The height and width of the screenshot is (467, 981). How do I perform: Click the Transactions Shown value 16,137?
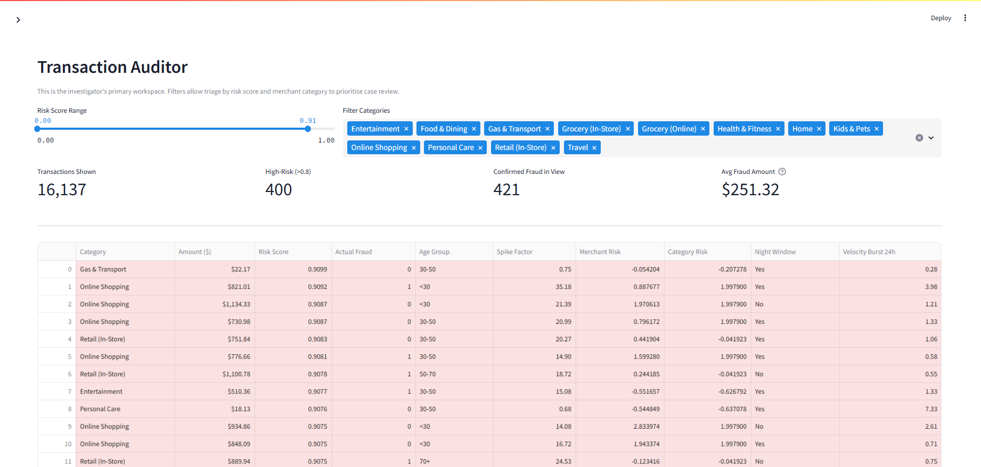62,189
